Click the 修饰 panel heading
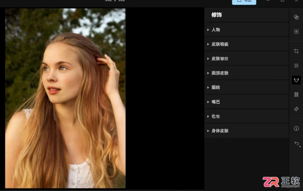The image size is (303, 191). [x=217, y=15]
